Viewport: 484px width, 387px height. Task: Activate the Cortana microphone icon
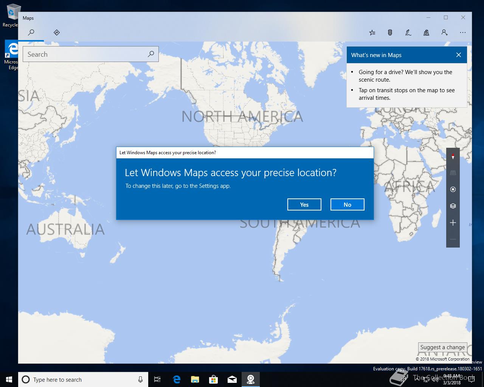140,379
